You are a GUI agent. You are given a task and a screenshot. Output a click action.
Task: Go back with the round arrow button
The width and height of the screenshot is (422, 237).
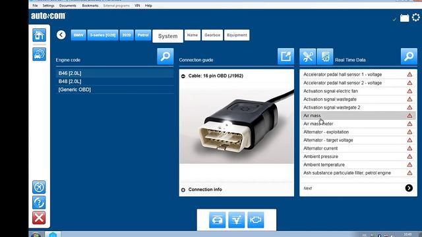(61, 35)
